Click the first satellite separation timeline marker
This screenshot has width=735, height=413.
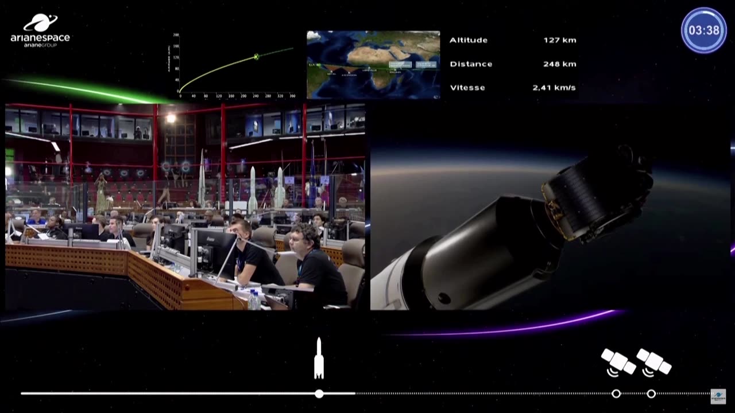pos(616,393)
